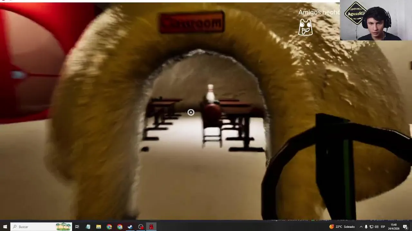Image resolution: width=412 pixels, height=231 pixels.
Task: Open Steam from the taskbar
Action: 130,227
